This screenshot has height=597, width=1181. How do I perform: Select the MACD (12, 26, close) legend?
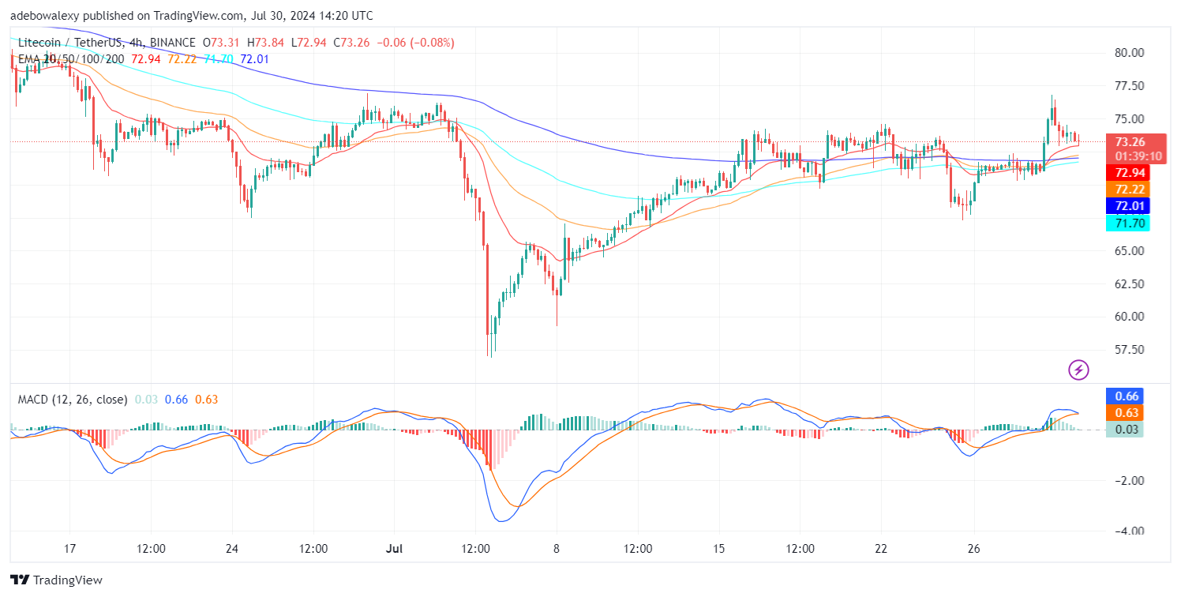(x=72, y=400)
